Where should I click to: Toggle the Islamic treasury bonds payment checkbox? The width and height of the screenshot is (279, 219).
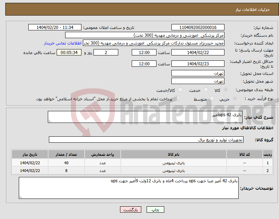tap(177, 98)
